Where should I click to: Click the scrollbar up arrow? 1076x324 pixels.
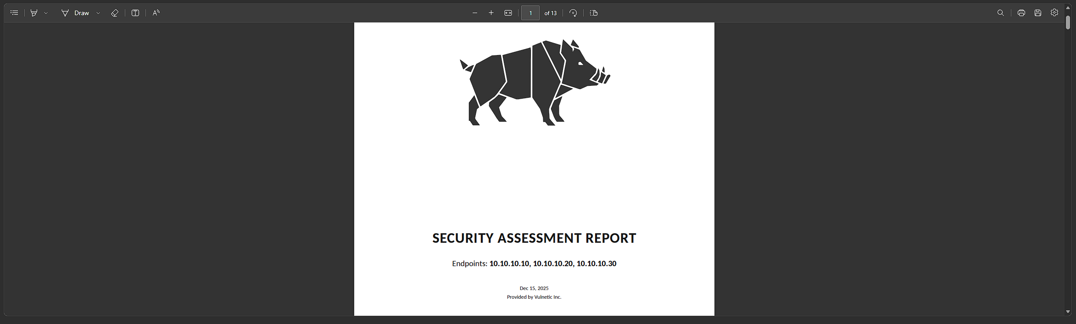click(x=1068, y=8)
